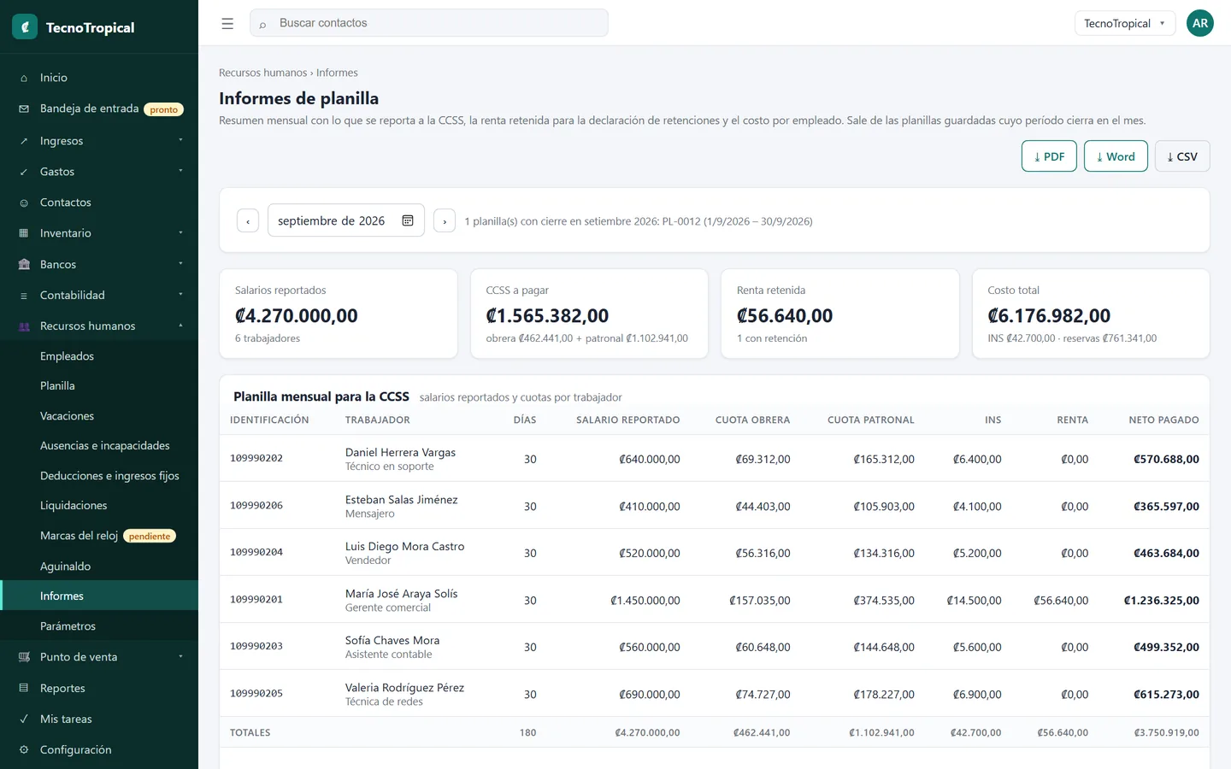Image resolution: width=1231 pixels, height=769 pixels.
Task: Go to the previous month arrow
Action: 248,220
